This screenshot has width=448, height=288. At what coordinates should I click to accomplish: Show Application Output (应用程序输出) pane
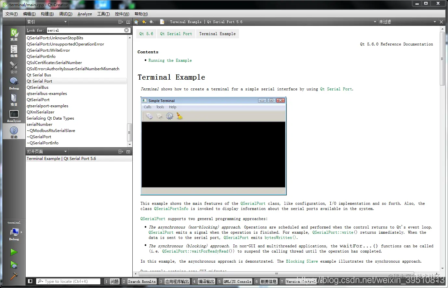coord(174,281)
